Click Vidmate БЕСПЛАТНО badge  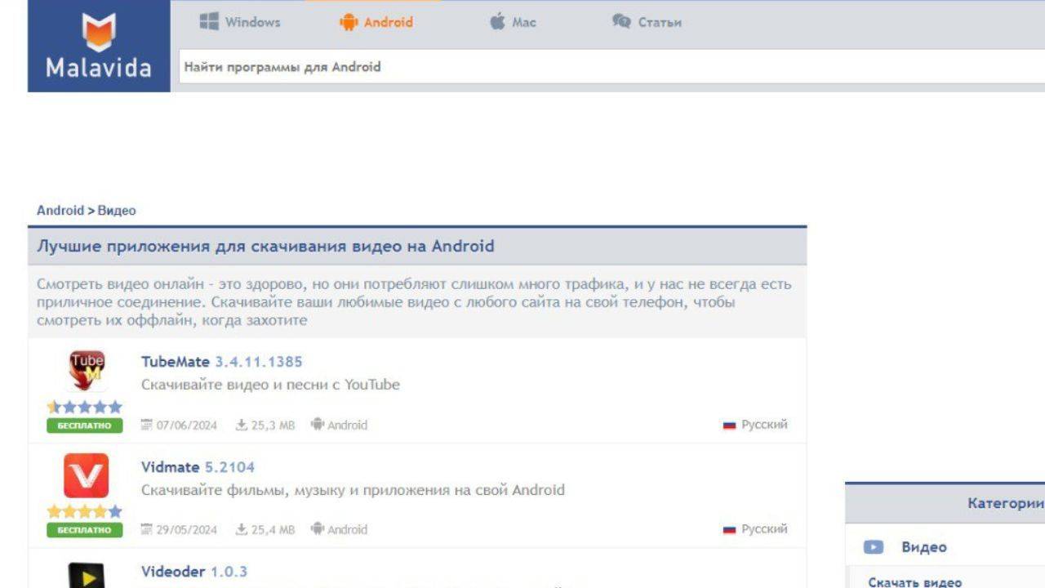[85, 530]
